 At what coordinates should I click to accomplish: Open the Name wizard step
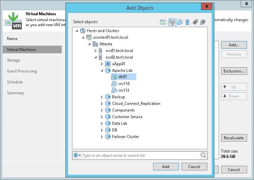12,39
